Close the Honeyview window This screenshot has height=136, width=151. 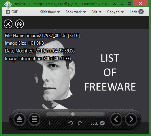pos(140,3)
